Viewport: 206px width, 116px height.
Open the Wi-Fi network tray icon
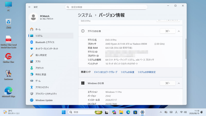coord(181,112)
